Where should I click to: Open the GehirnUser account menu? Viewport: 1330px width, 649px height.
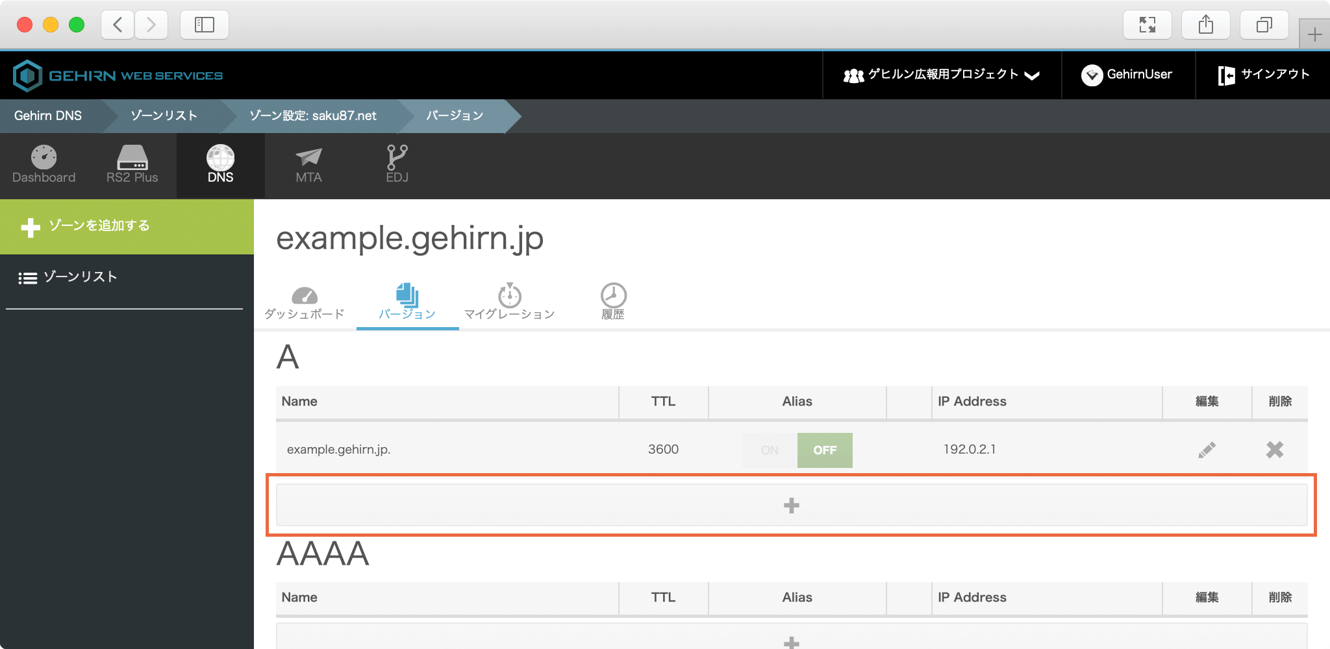pyautogui.click(x=1127, y=75)
